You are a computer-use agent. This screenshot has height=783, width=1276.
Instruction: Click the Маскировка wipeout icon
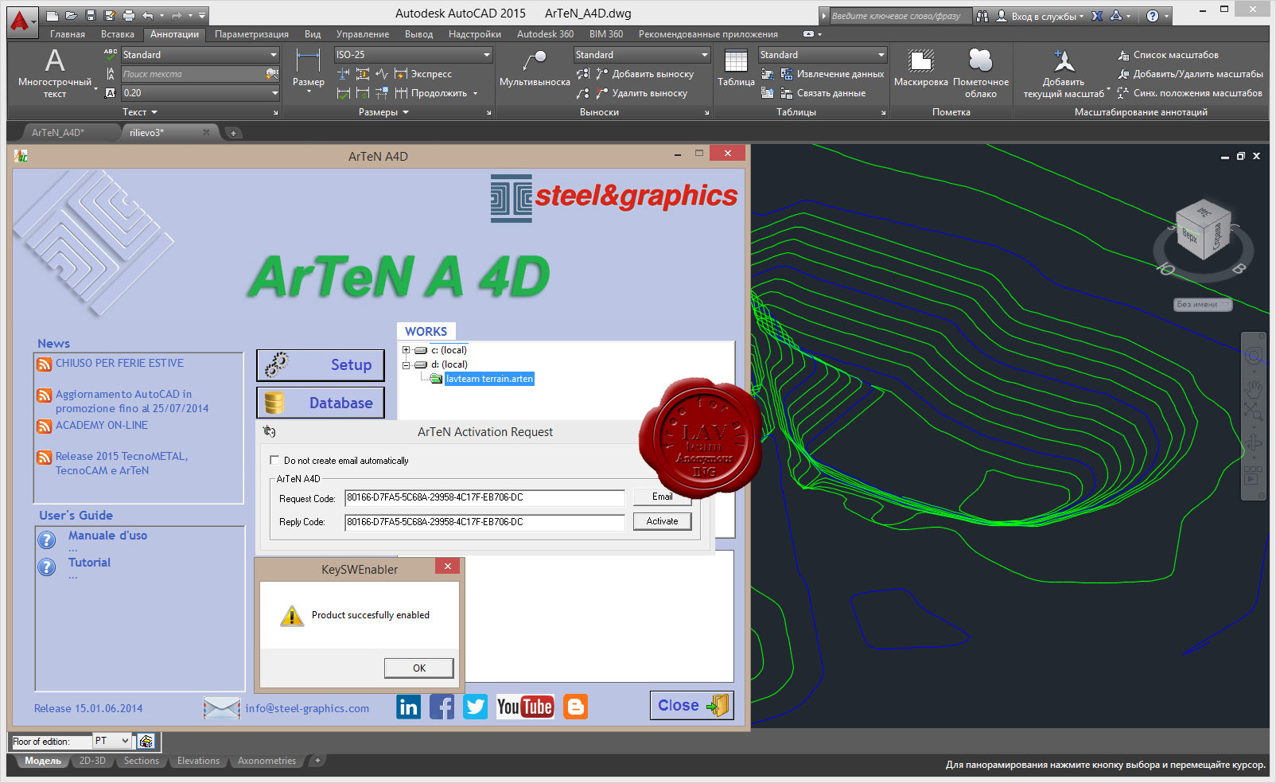point(920,60)
